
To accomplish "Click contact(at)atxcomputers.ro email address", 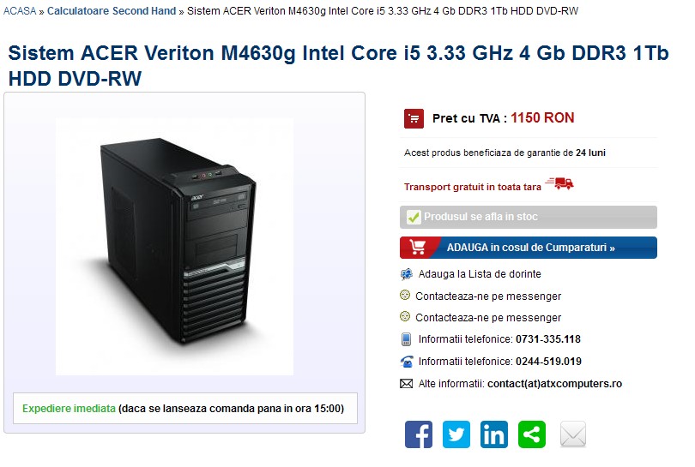I will [554, 384].
